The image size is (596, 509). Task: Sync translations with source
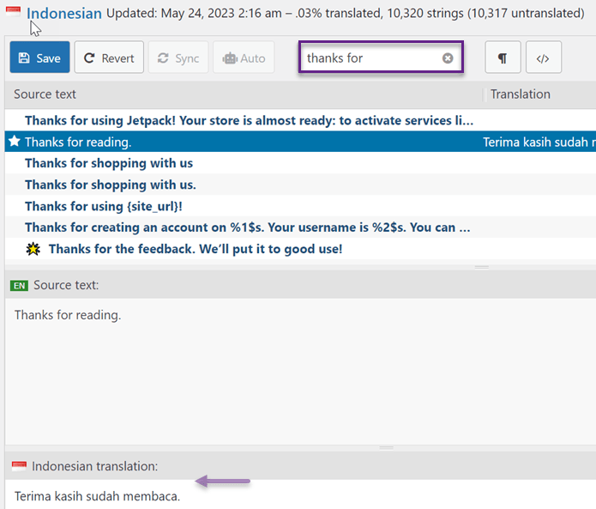(x=178, y=58)
